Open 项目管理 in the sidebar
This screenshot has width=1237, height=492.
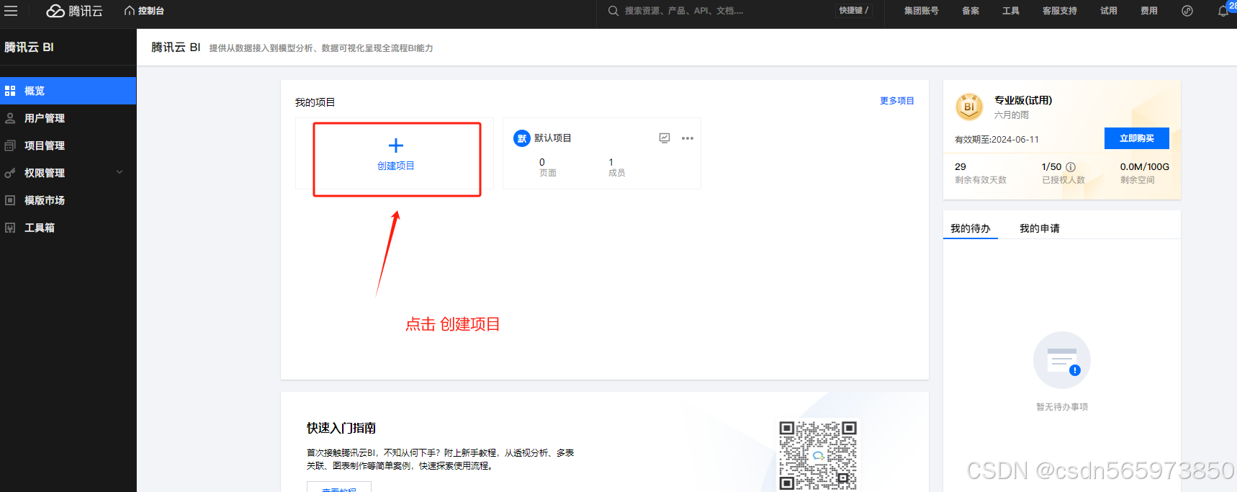68,146
